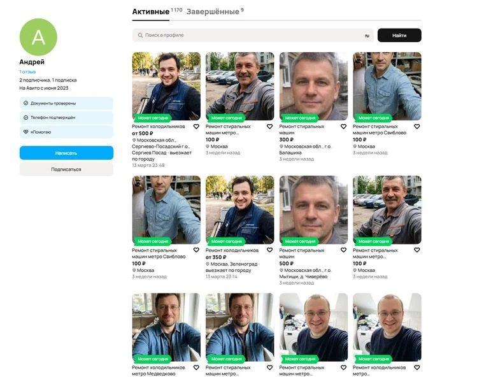Favorite the Ремонт стиральных машин 300 ₽ listing
Image resolution: width=484 pixels, height=377 pixels.
pos(343,127)
